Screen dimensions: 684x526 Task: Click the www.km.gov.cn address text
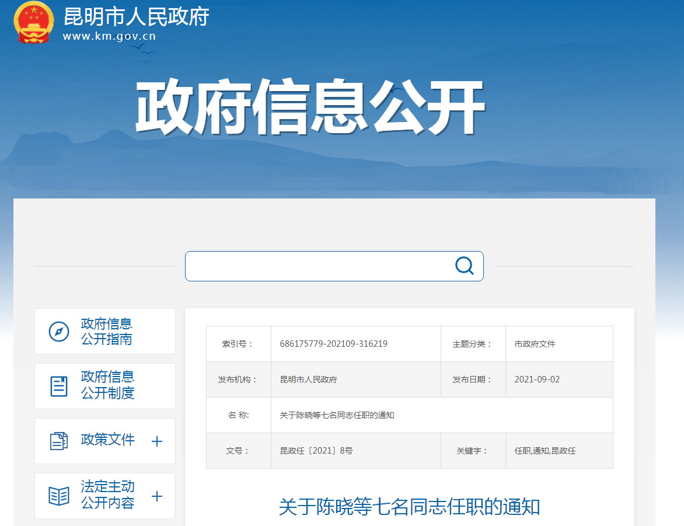tap(109, 36)
